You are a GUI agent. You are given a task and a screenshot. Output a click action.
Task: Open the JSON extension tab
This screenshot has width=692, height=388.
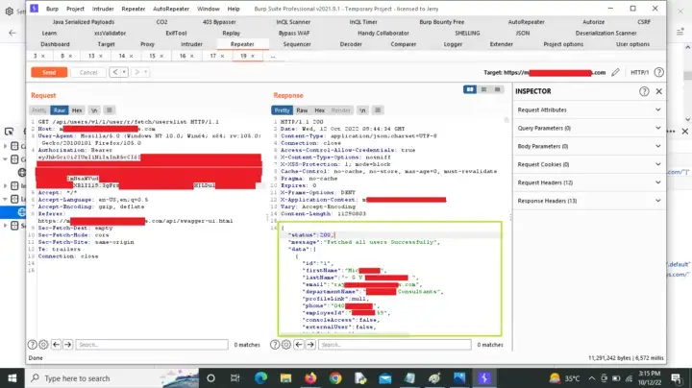523,33
